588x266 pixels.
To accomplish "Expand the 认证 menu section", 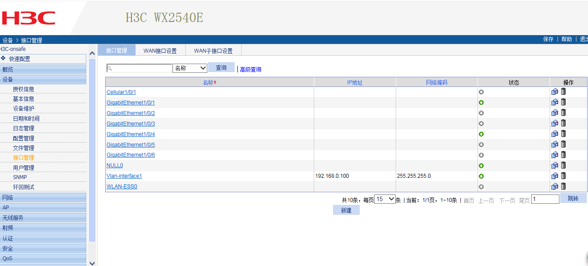I will click(43, 238).
